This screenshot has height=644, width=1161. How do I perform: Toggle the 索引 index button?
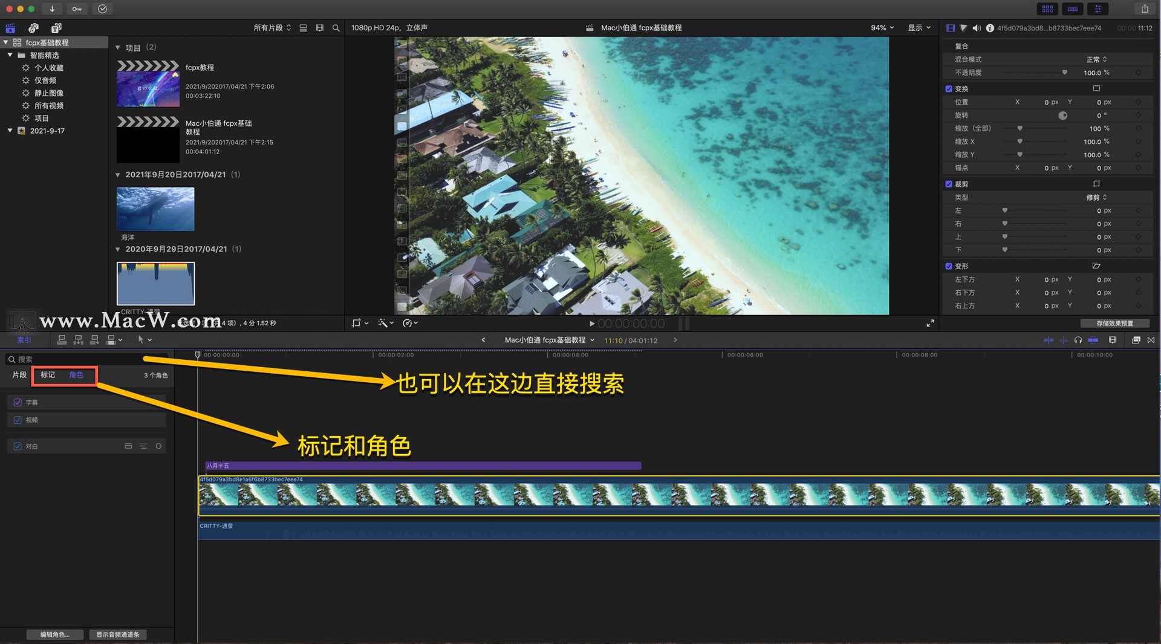pos(24,340)
